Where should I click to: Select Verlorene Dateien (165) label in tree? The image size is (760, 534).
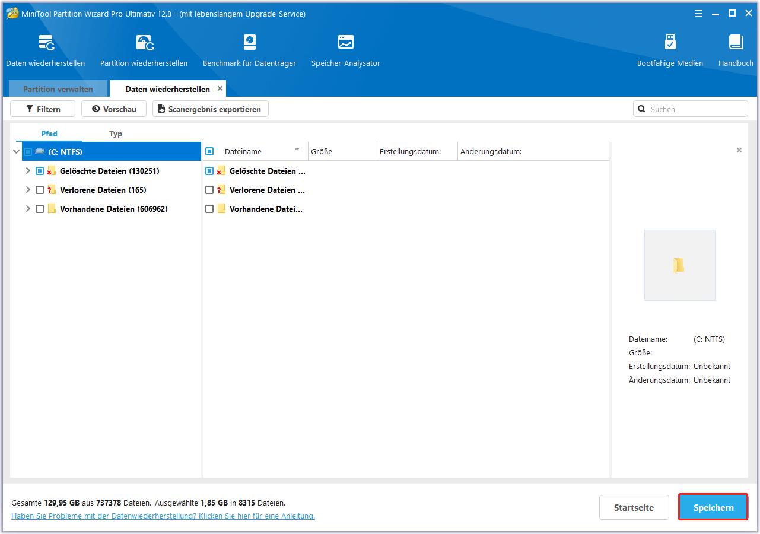click(103, 190)
